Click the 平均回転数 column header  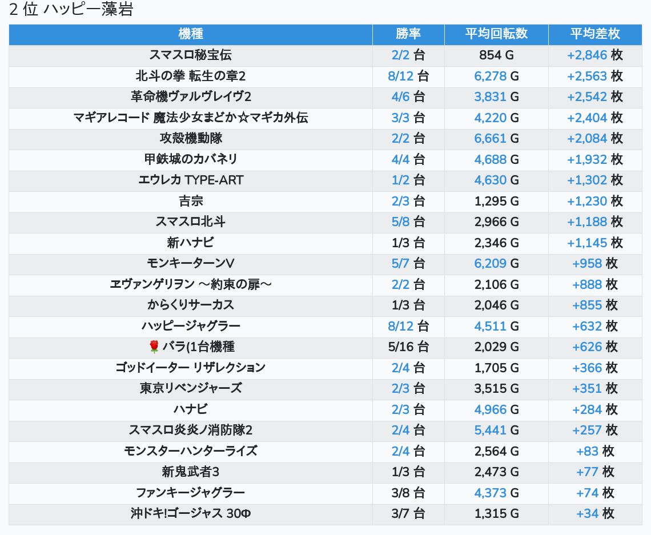tap(496, 34)
